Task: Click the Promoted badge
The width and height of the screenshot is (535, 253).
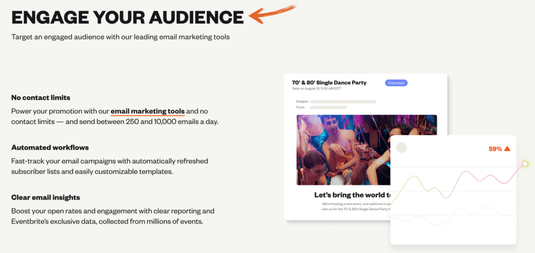Action: (396, 83)
